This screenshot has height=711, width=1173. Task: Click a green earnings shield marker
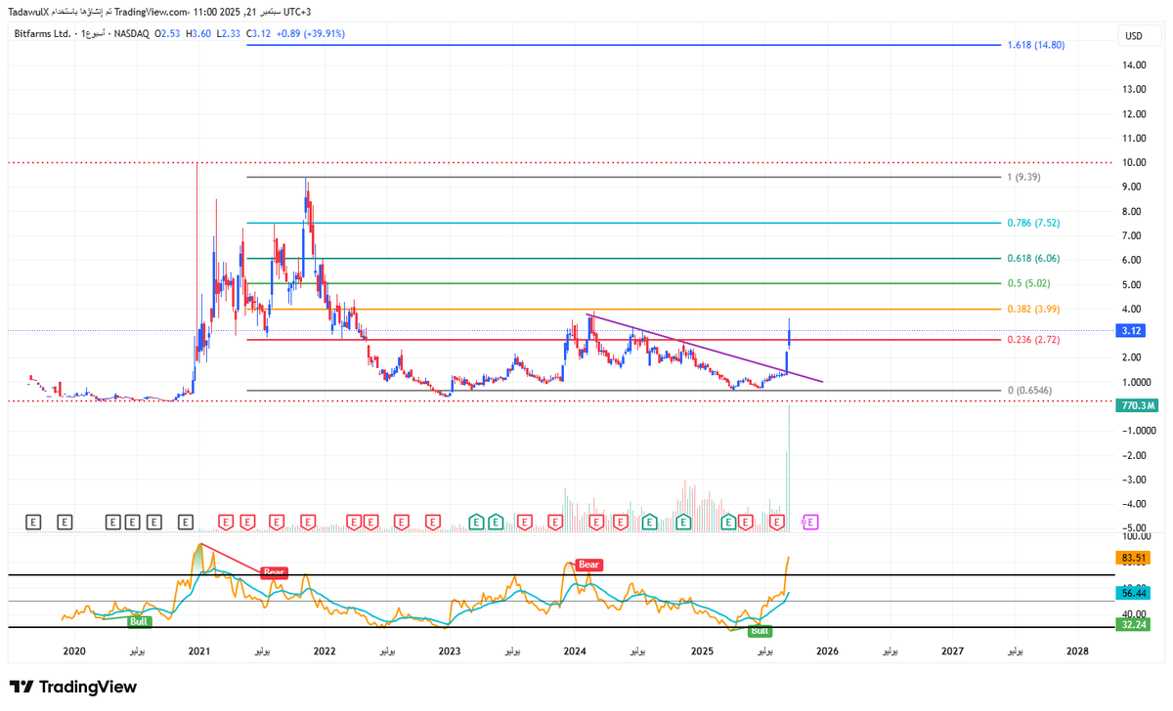(x=476, y=522)
